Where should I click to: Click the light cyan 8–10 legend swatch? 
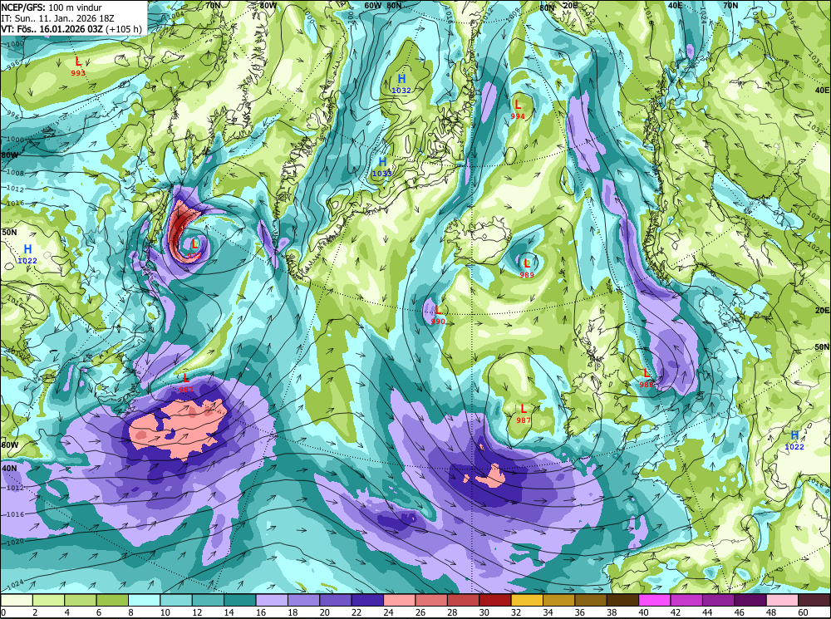[x=145, y=600]
